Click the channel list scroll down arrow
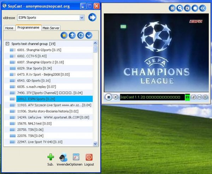Image resolution: width=212 pixels, height=174 pixels. pyautogui.click(x=95, y=144)
